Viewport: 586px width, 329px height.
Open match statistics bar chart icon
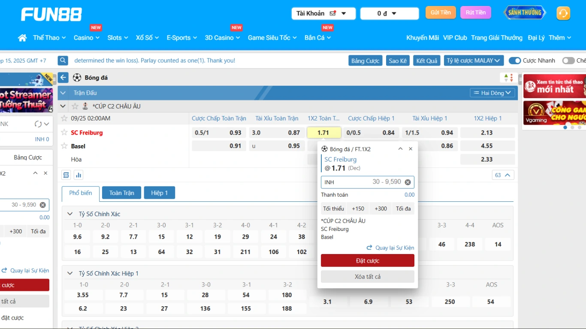click(78, 175)
